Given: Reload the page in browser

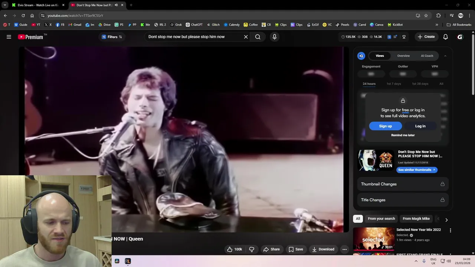Looking at the screenshot, I should click(x=23, y=16).
